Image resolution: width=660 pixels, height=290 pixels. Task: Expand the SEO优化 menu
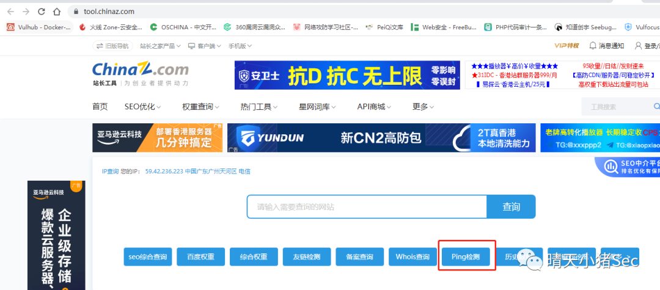[x=142, y=107]
